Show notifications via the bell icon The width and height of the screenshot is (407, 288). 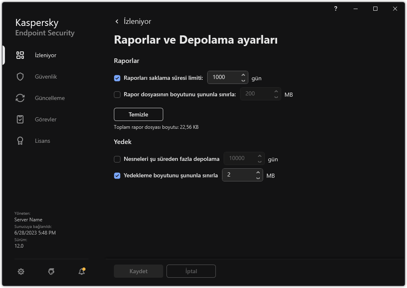pos(82,272)
